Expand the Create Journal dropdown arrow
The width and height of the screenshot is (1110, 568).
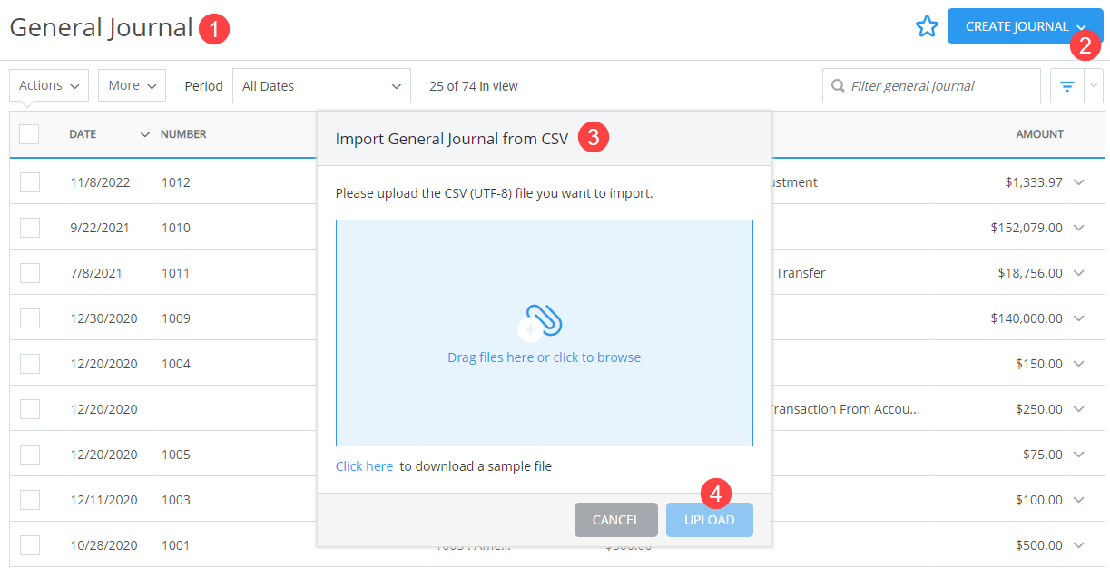[x=1087, y=26]
